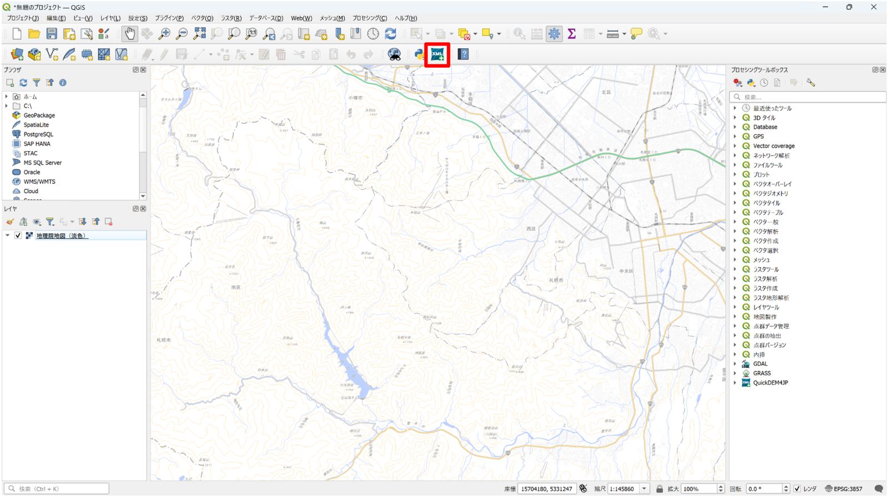Activate the Zoom In magnifier tool
Viewport: 889px width, 498px height.
[x=164, y=34]
